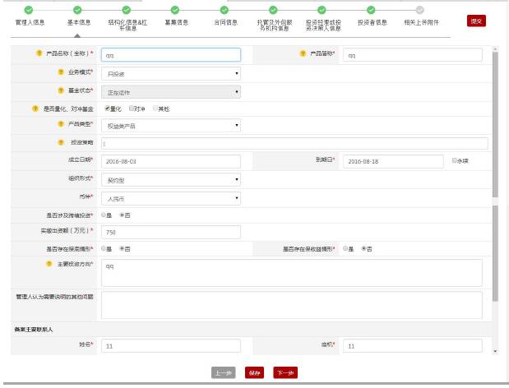Select 否 for 是否存在保底情形
This screenshot has width=509, height=388.
122,248
